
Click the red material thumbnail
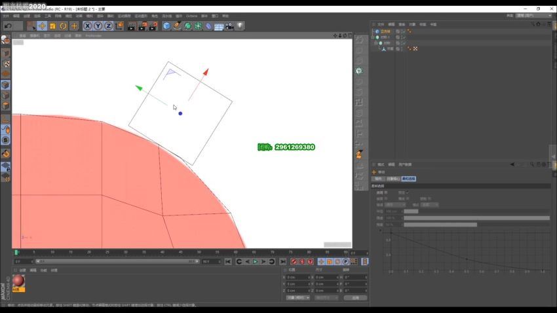pyautogui.click(x=18, y=280)
